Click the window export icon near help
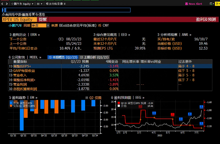 (x=211, y=4)
